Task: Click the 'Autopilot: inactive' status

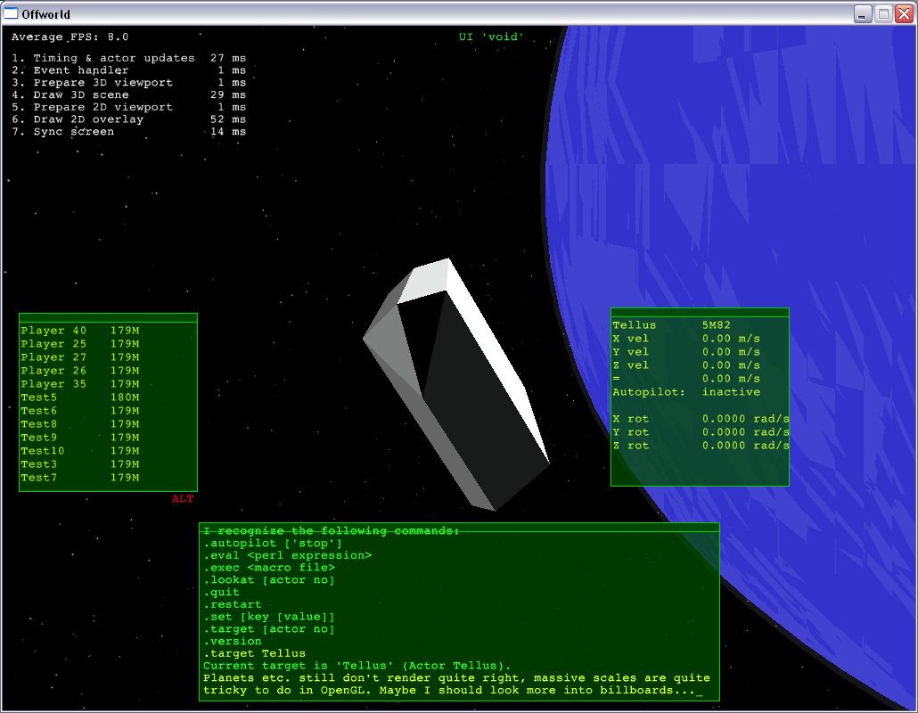Action: click(x=687, y=392)
